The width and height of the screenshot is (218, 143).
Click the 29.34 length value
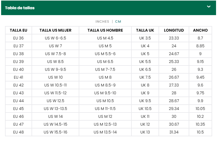(x=174, y=109)
